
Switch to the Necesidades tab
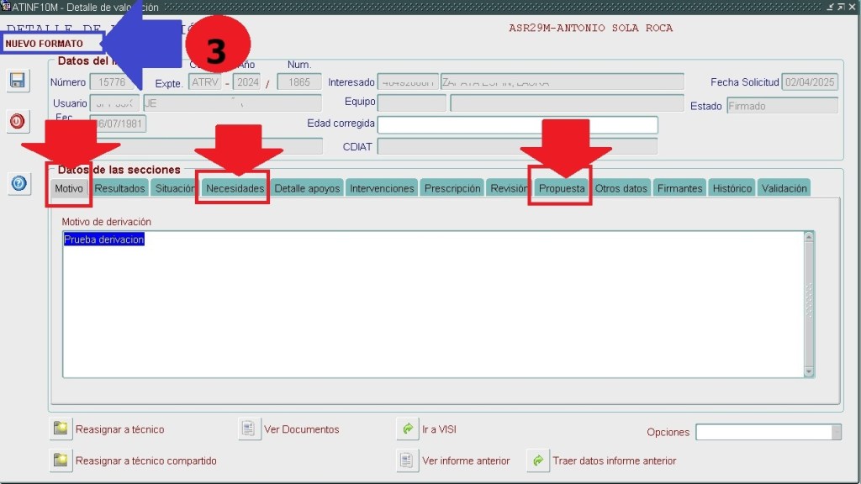(235, 188)
